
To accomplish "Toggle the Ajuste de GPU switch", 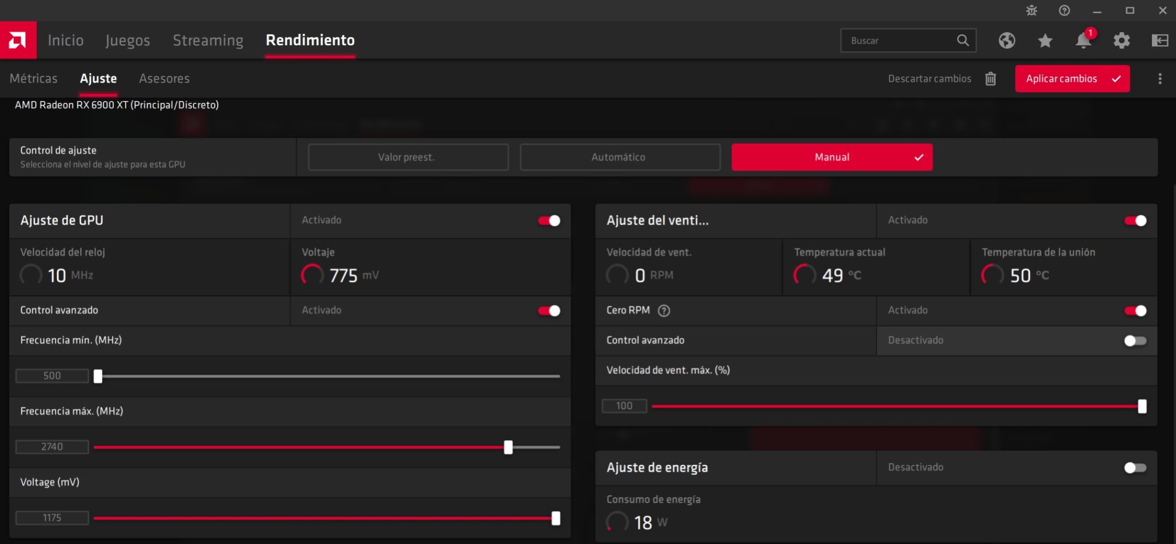I will coord(549,220).
